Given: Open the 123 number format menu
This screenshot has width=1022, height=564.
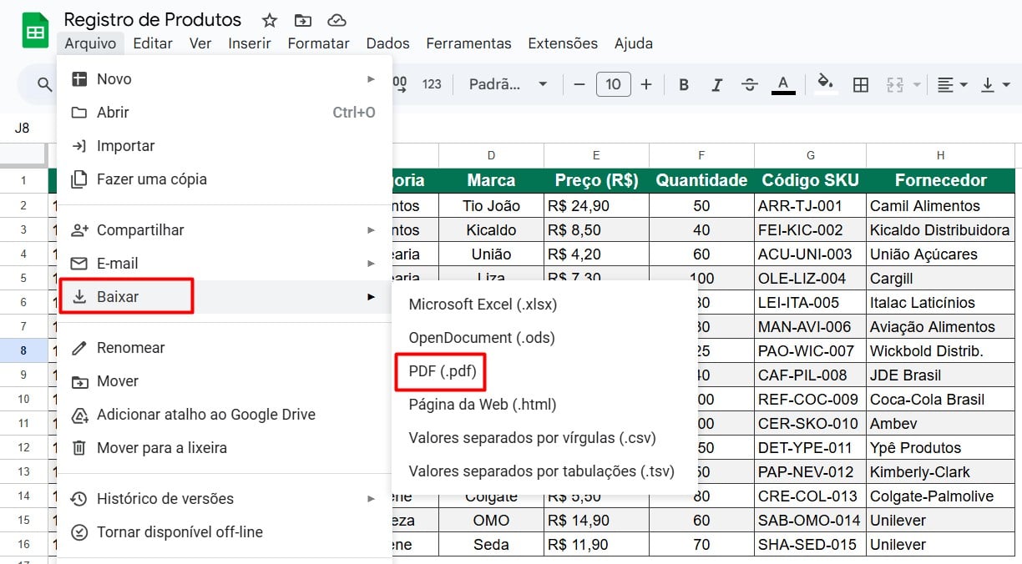Looking at the screenshot, I should (x=432, y=84).
